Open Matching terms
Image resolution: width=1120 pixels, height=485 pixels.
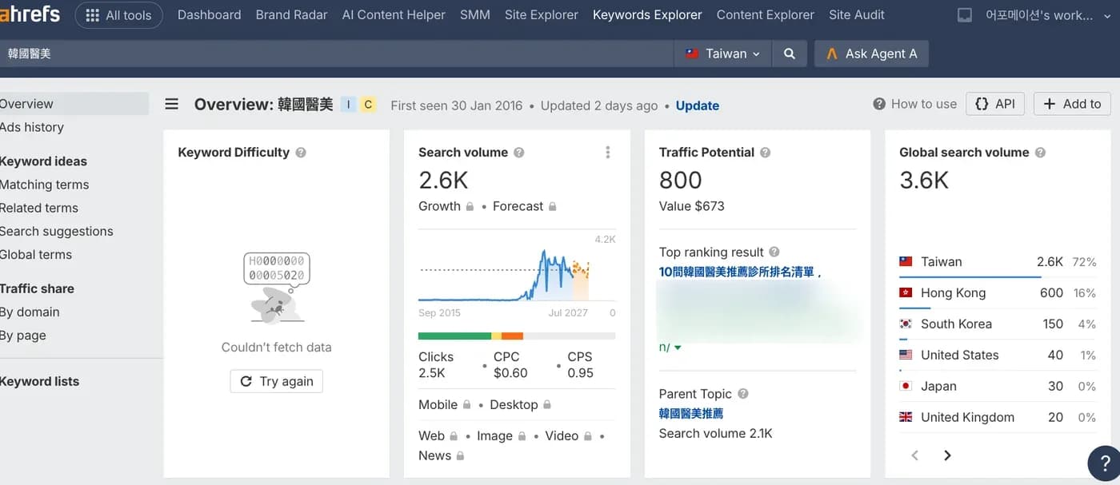coord(45,185)
